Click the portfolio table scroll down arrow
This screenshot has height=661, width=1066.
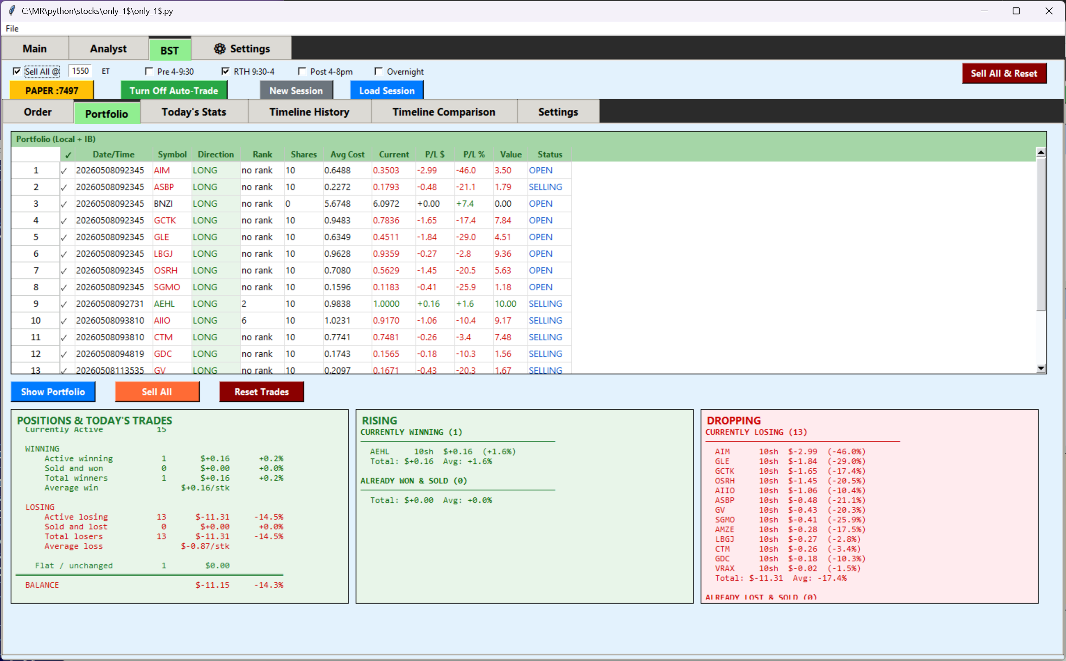pyautogui.click(x=1041, y=369)
